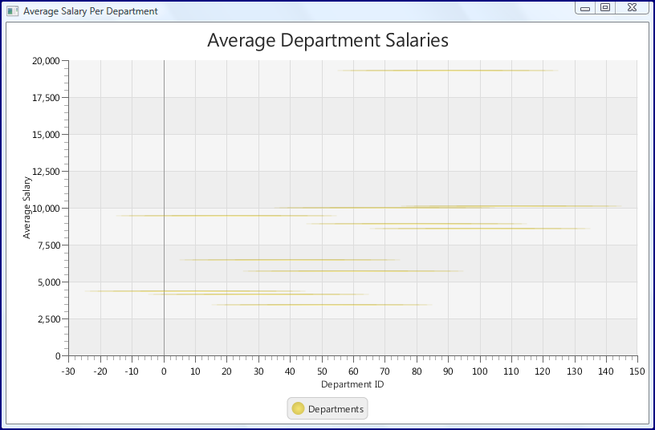Click the 50 x-axis tick label
Screen dimensions: 655x430
click(x=322, y=371)
